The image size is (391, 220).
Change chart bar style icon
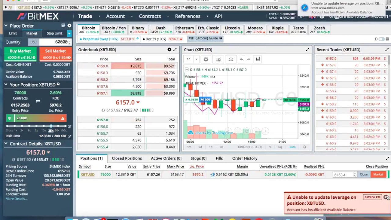[258, 59]
